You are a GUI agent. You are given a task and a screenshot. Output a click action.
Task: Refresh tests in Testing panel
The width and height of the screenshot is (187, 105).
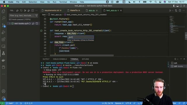[21, 10]
